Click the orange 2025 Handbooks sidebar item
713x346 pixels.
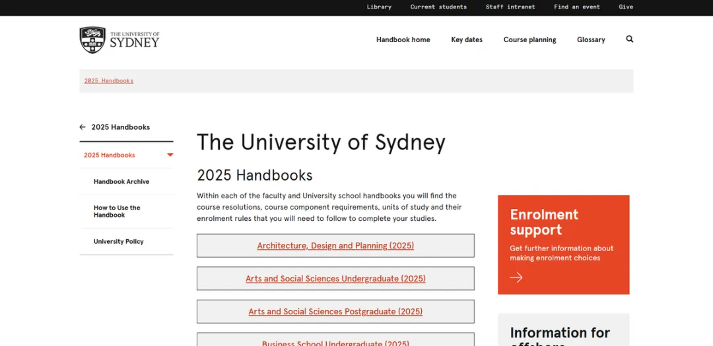click(x=109, y=155)
